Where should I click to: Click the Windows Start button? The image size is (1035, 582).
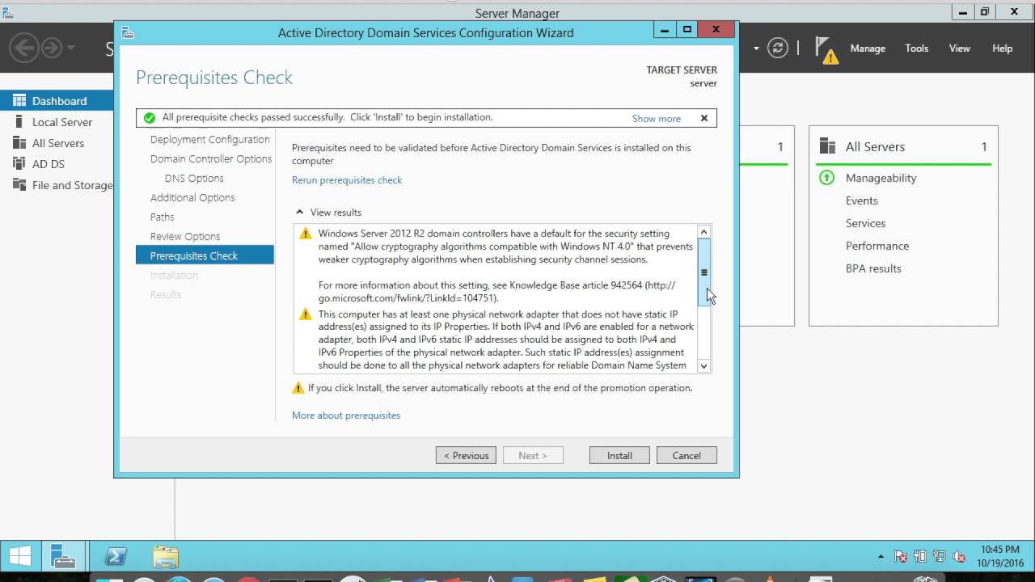pos(20,556)
